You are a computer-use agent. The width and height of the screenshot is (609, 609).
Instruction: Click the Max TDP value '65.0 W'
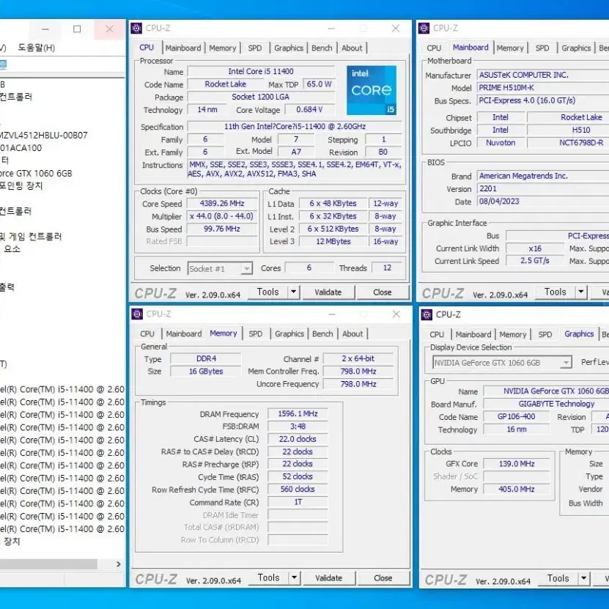coord(320,84)
